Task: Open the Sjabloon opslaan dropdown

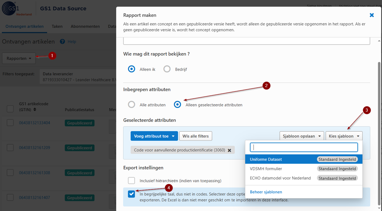Action: click(x=302, y=135)
